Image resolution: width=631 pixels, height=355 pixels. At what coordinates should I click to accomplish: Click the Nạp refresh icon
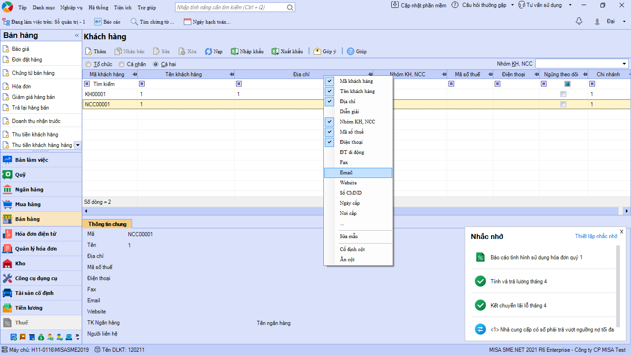tap(208, 51)
